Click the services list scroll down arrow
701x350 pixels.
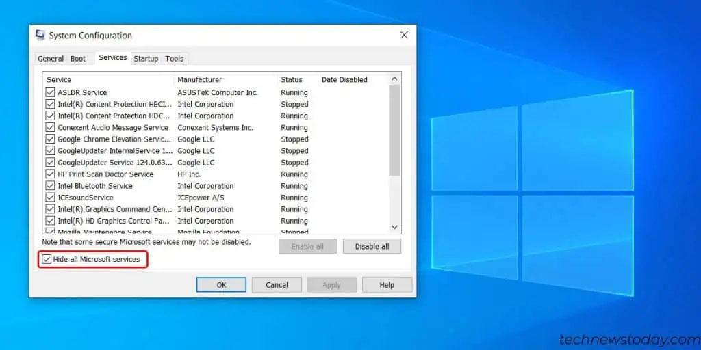(x=394, y=227)
